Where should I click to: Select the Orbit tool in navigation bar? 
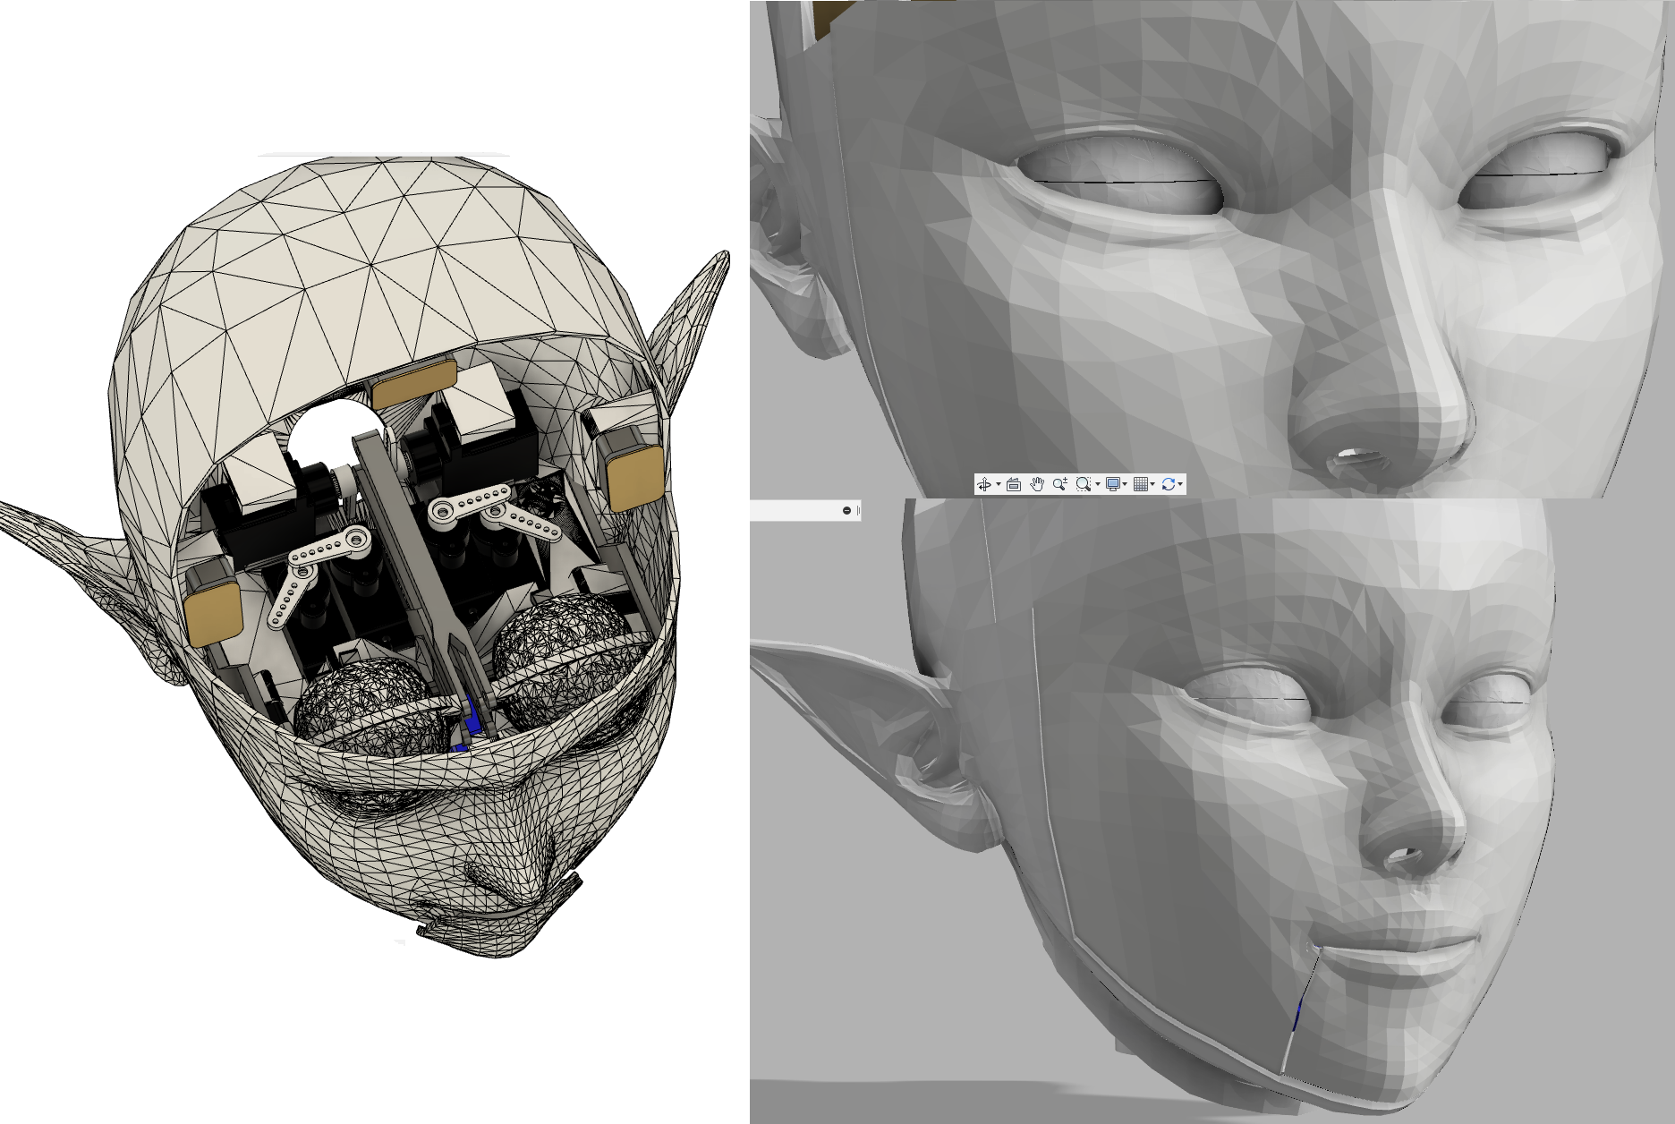pos(984,484)
